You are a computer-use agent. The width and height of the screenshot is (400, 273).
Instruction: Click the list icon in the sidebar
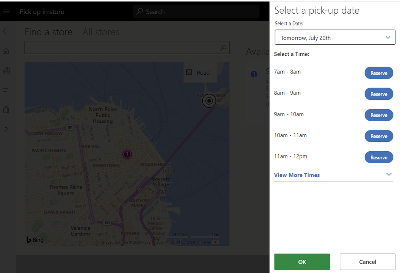(6, 90)
